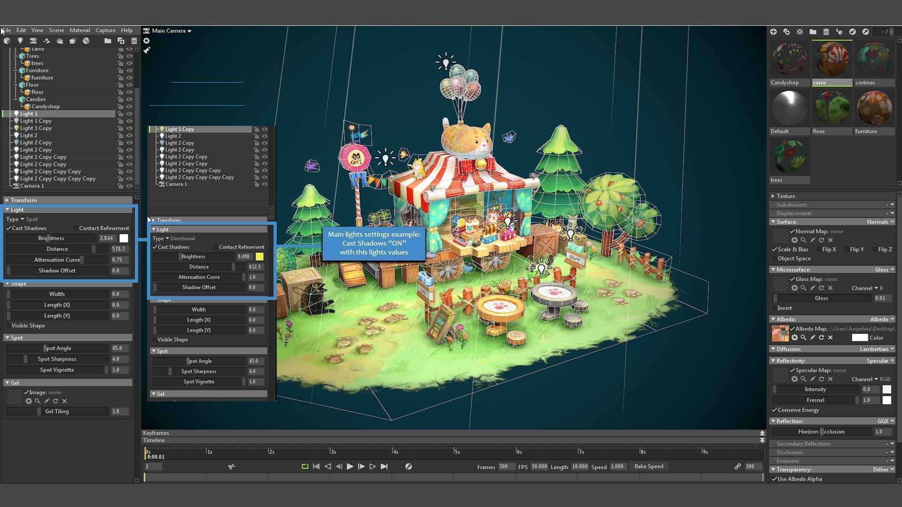Image resolution: width=902 pixels, height=507 pixels.
Task: Delete material with trash icon
Action: pos(826,31)
